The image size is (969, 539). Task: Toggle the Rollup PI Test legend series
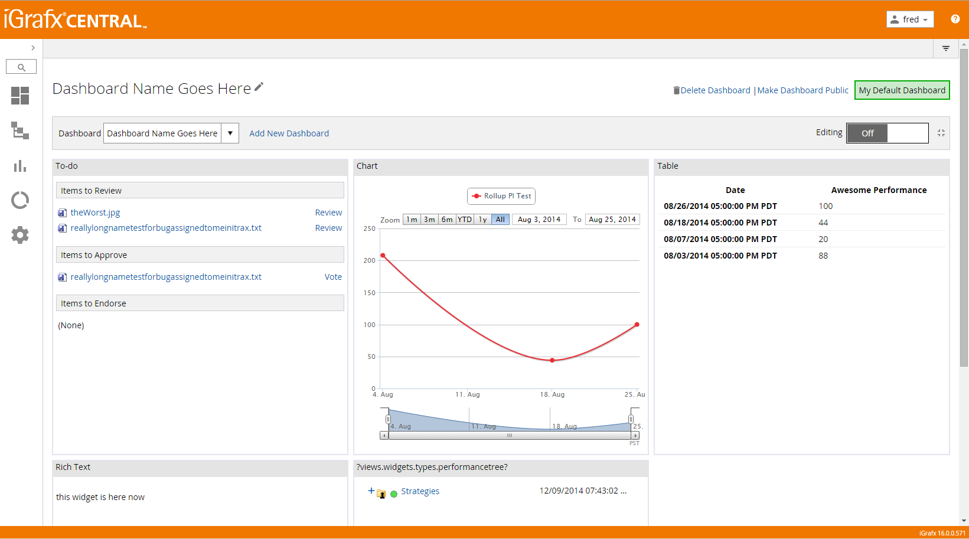[501, 196]
